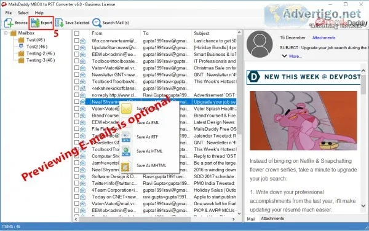Click the Pink Panther image in preview

pos(303,120)
